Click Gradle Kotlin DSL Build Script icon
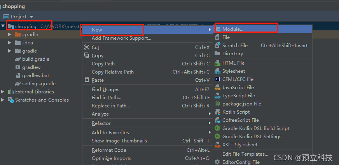339x165 pixels. click(x=217, y=128)
